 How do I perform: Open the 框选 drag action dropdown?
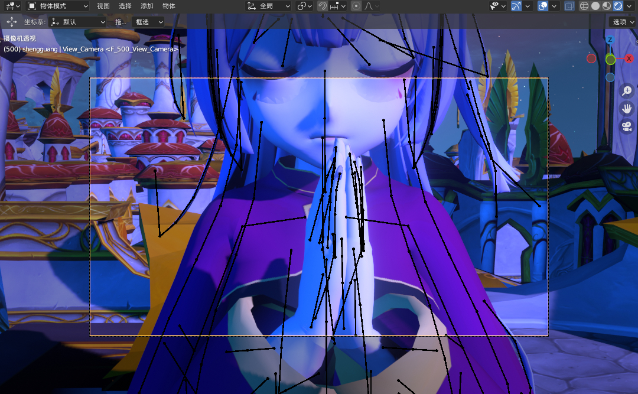(148, 22)
